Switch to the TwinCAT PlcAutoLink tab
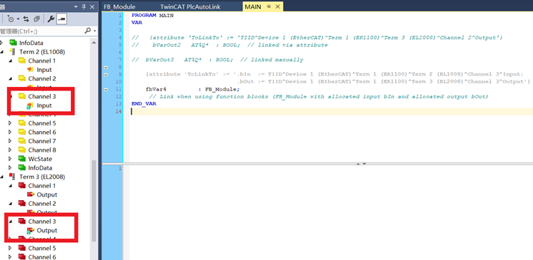This screenshot has width=533, height=260. (190, 7)
